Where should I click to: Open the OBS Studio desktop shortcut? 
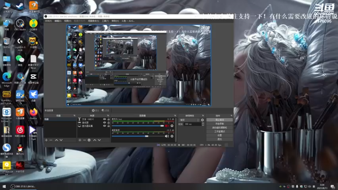(20, 25)
